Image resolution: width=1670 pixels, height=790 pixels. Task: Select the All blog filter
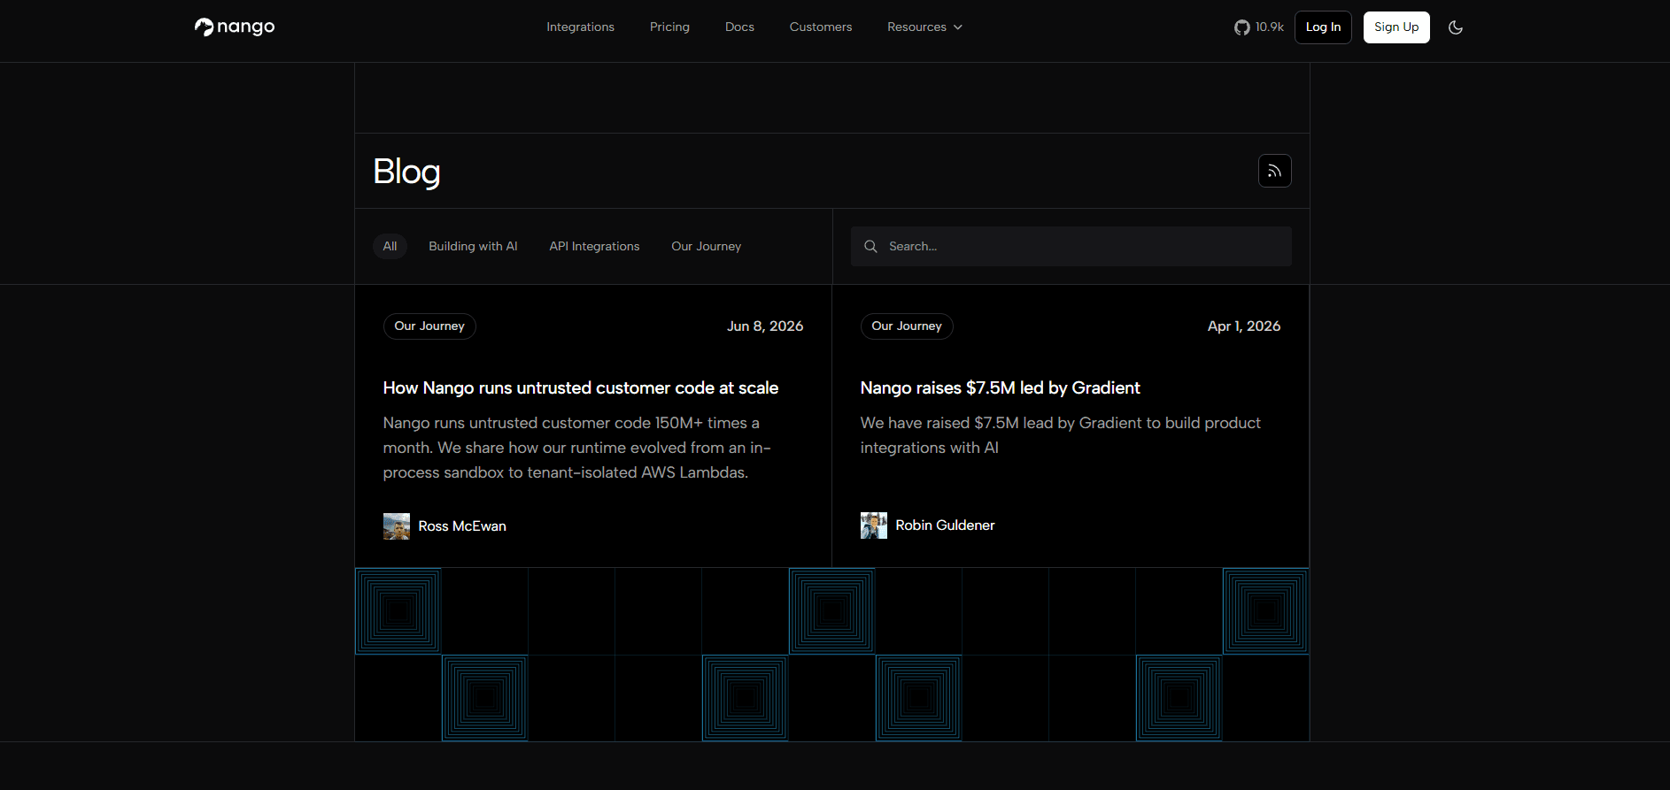[390, 246]
